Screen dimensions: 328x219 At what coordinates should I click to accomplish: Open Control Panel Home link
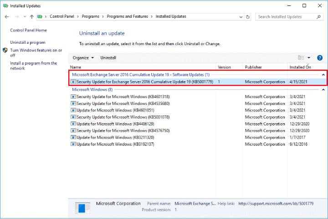point(28,30)
